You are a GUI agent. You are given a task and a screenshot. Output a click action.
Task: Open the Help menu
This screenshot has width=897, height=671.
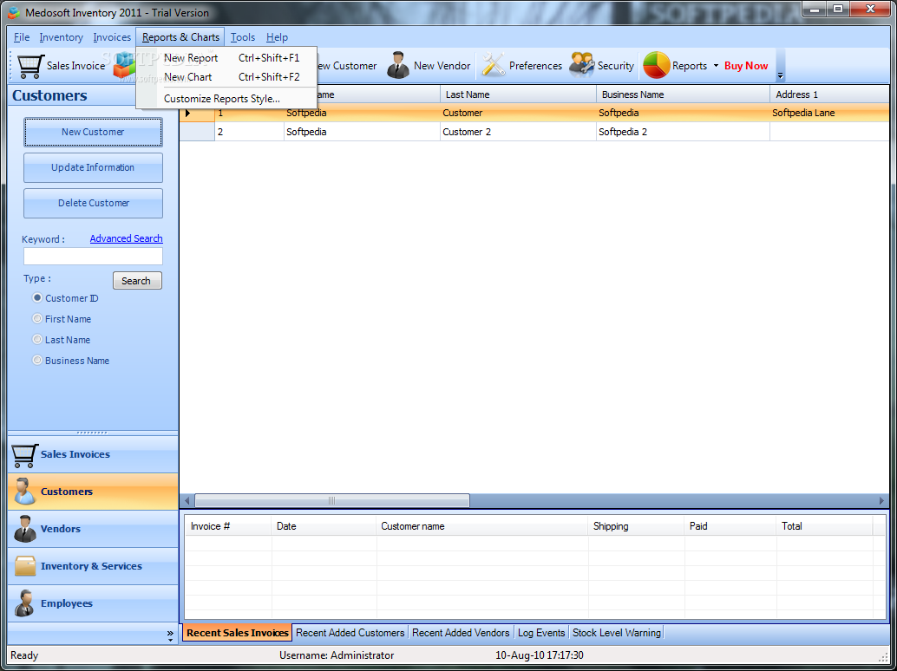[277, 37]
